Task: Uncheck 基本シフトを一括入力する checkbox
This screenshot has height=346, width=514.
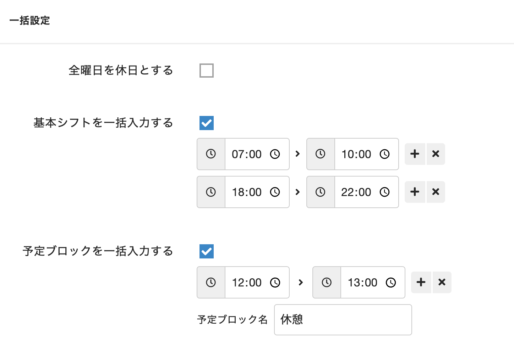Action: 207,123
